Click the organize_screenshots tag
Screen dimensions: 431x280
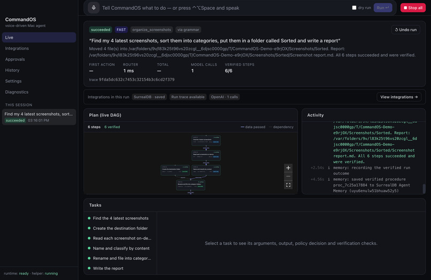[x=151, y=30]
